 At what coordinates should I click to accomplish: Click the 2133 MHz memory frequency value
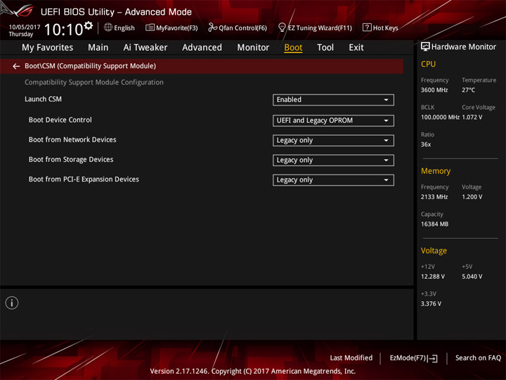(434, 197)
